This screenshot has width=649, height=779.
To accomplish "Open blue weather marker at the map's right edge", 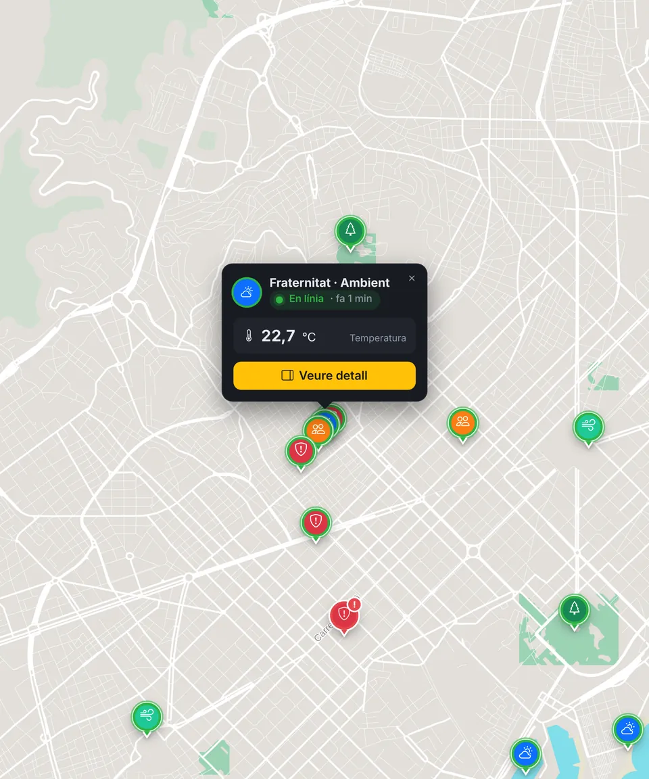I will (627, 729).
